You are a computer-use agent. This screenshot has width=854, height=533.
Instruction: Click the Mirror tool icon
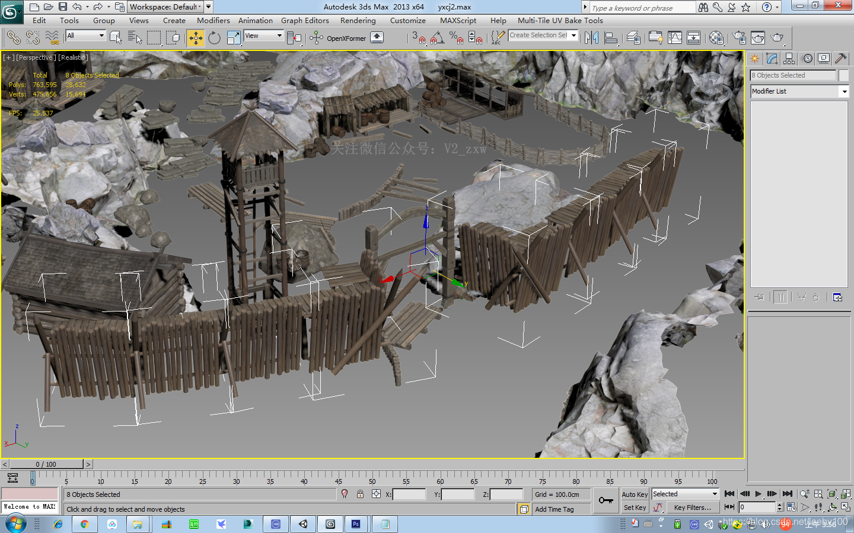(x=591, y=38)
